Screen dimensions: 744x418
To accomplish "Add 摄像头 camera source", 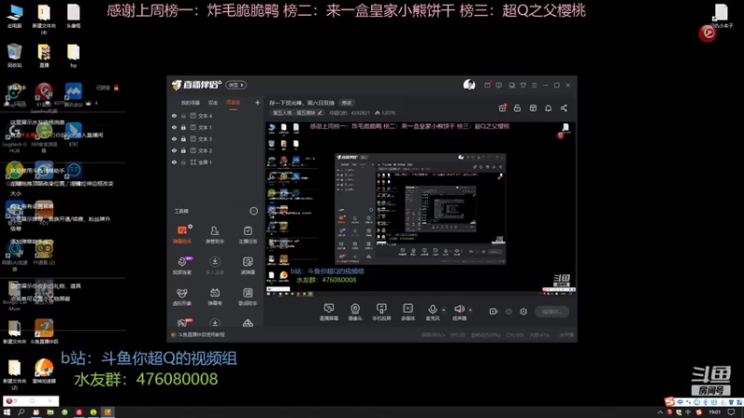I will (x=355, y=312).
